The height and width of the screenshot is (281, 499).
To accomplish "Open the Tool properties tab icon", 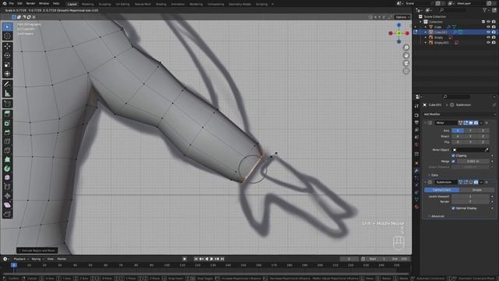I will pos(416,106).
